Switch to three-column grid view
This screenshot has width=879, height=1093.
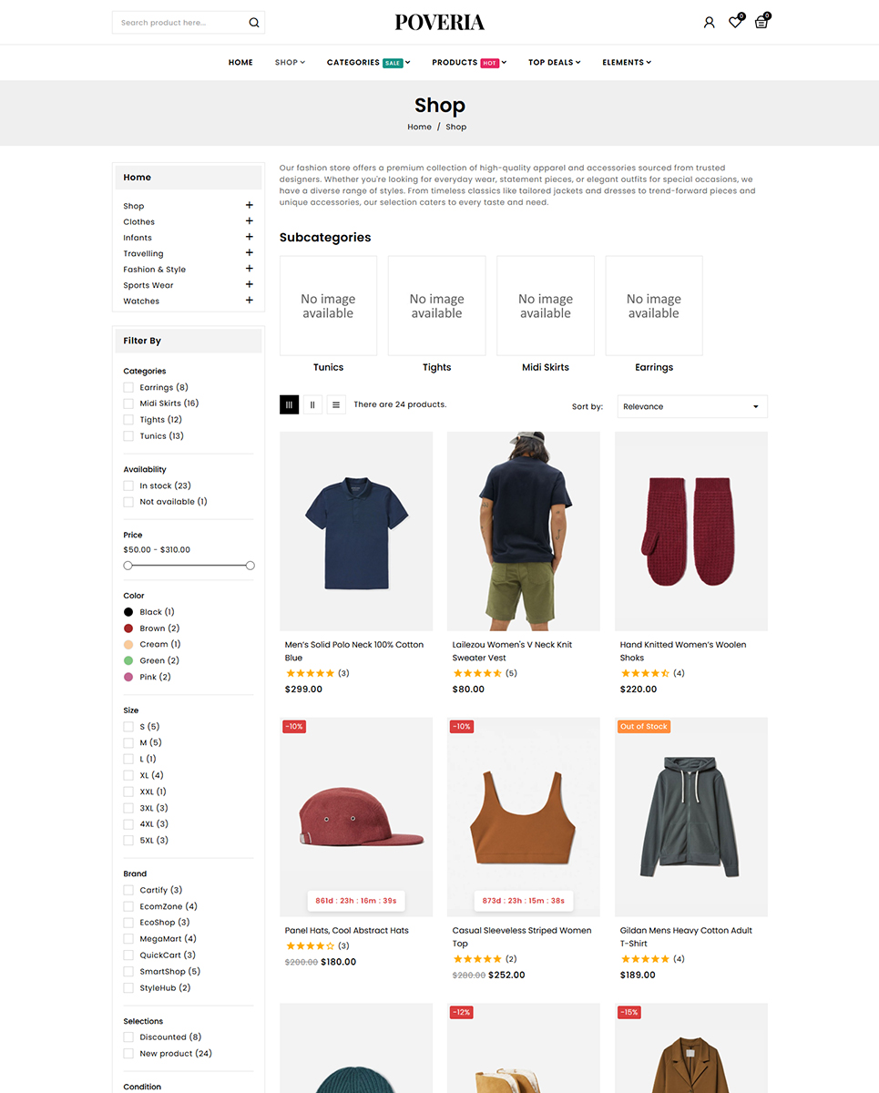tap(289, 404)
